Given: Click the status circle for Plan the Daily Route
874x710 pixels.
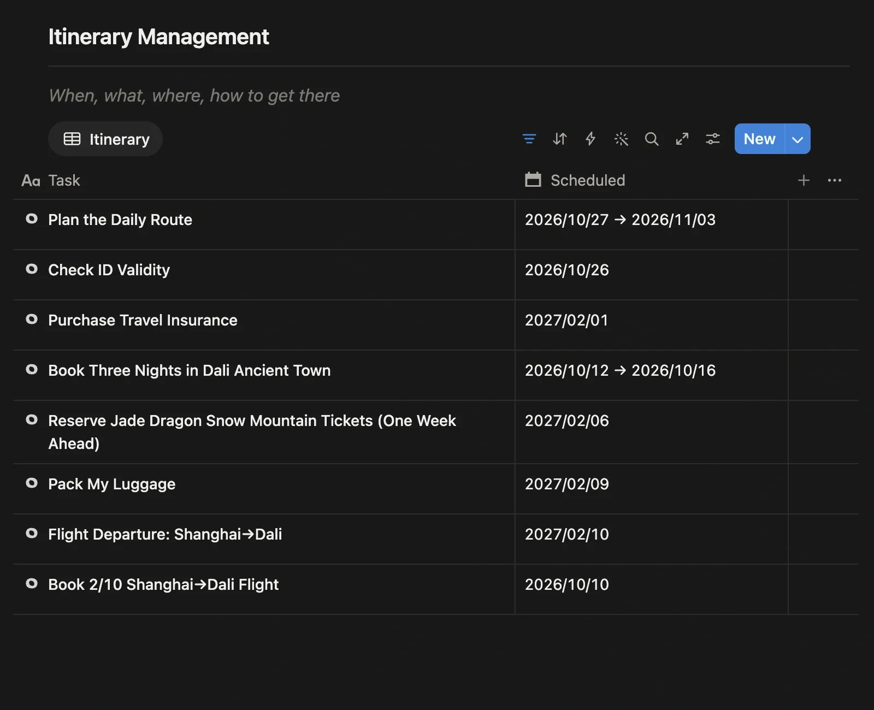Looking at the screenshot, I should point(32,219).
